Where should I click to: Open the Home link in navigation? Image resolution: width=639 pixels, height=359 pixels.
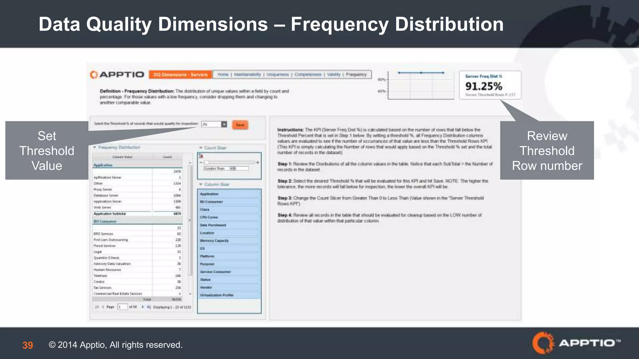(x=223, y=74)
